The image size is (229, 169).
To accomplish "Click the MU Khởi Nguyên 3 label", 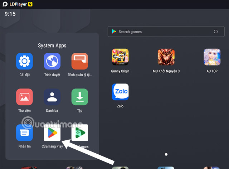I will coord(166,71).
